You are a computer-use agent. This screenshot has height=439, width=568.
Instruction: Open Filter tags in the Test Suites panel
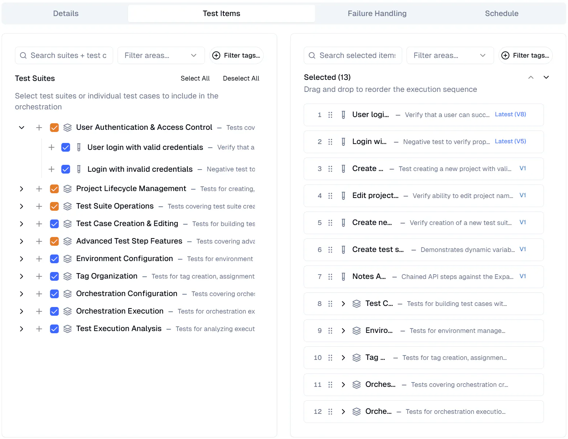236,55
